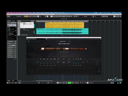This screenshot has height=96, width=128.
Task: Click the red circled articulation icon
Action: click(75, 54)
